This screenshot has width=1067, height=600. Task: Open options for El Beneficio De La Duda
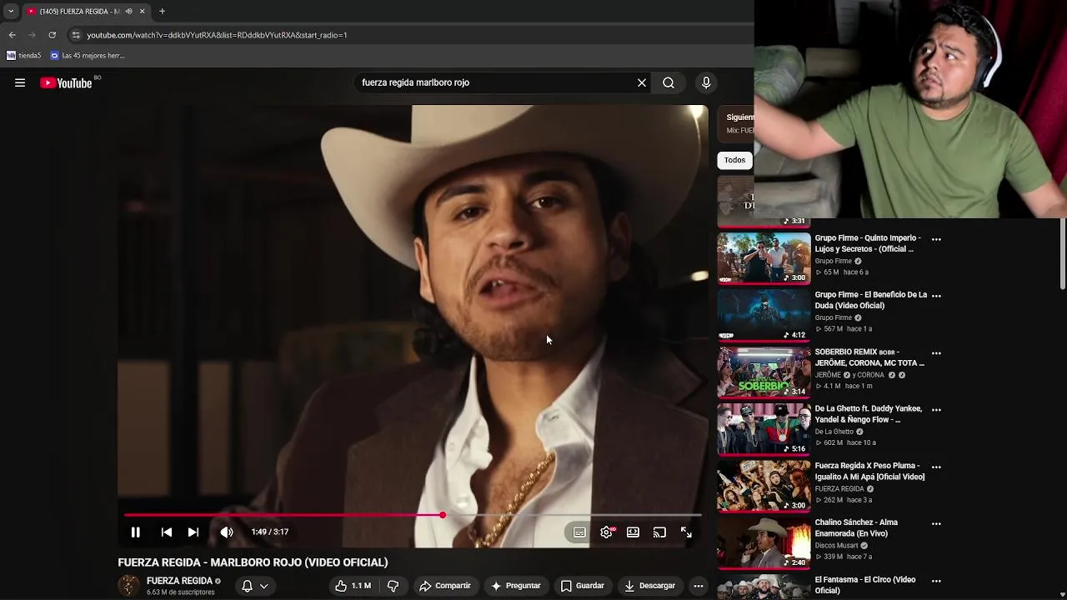(x=936, y=296)
